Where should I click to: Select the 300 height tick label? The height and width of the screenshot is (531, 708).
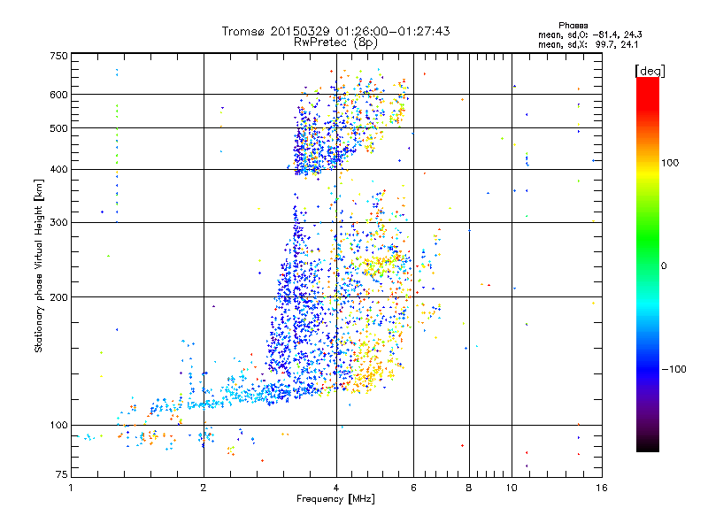(58, 222)
